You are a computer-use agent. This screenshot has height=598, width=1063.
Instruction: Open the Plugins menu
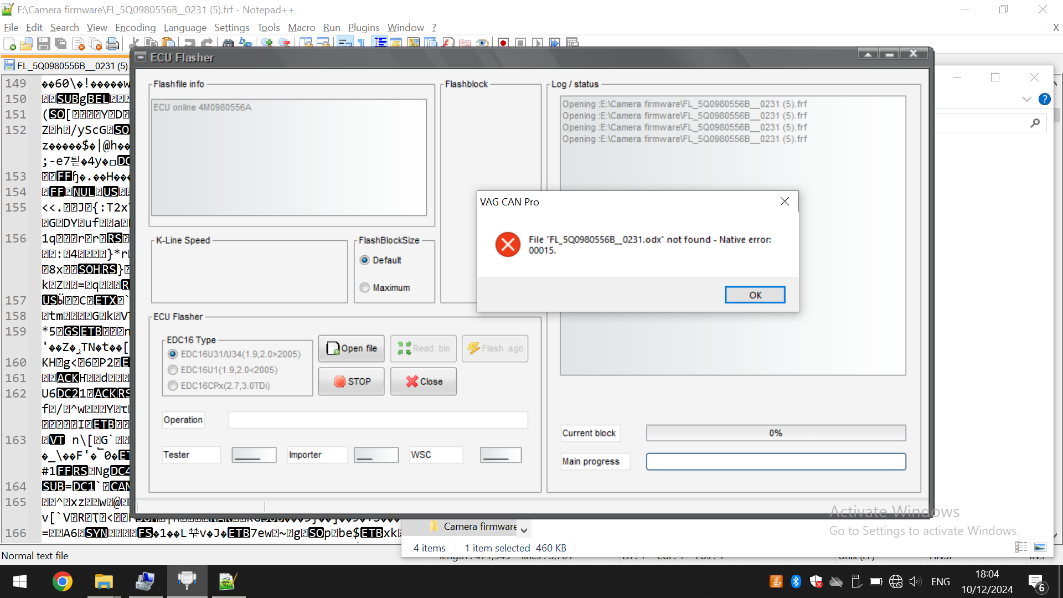pyautogui.click(x=364, y=28)
